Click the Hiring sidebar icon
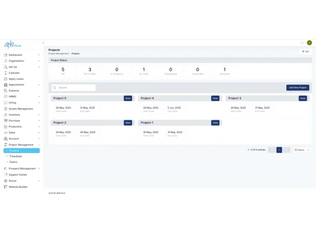Image resolution: width=316 pixels, height=237 pixels. click(x=6, y=102)
